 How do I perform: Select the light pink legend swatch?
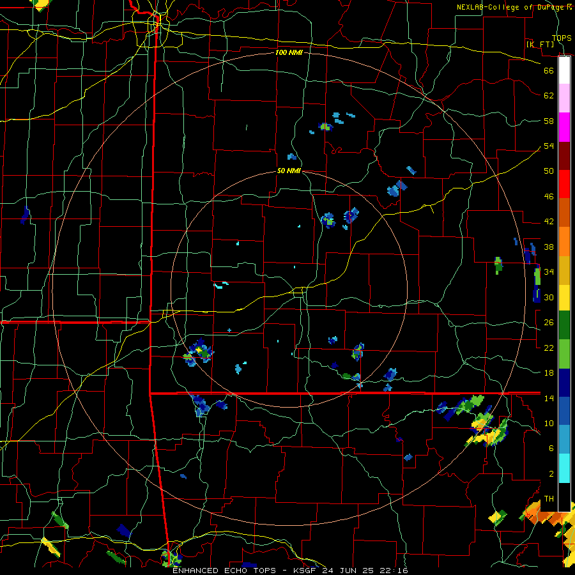click(x=564, y=98)
